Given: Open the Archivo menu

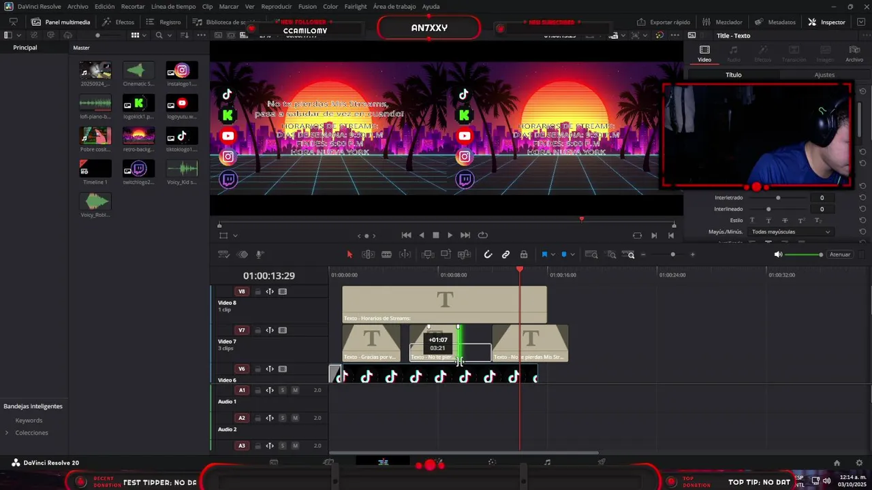Looking at the screenshot, I should (78, 6).
